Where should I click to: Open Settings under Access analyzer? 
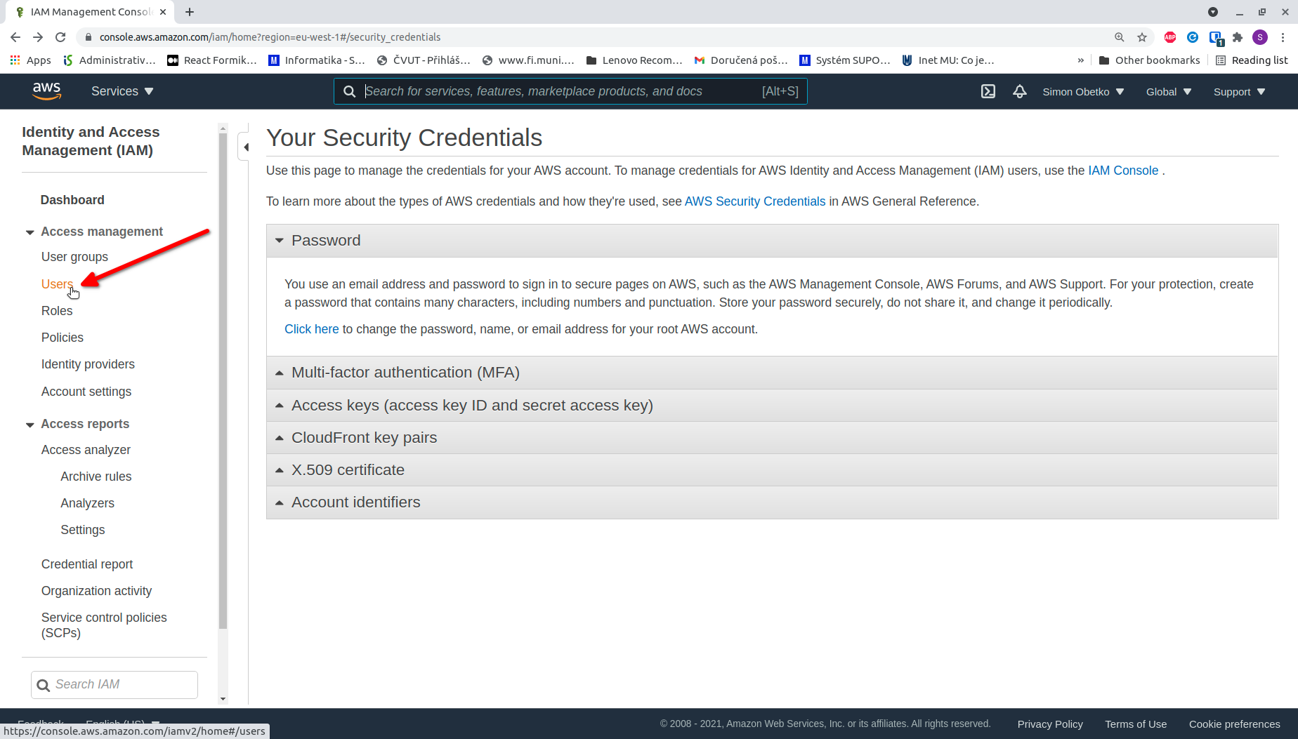83,530
